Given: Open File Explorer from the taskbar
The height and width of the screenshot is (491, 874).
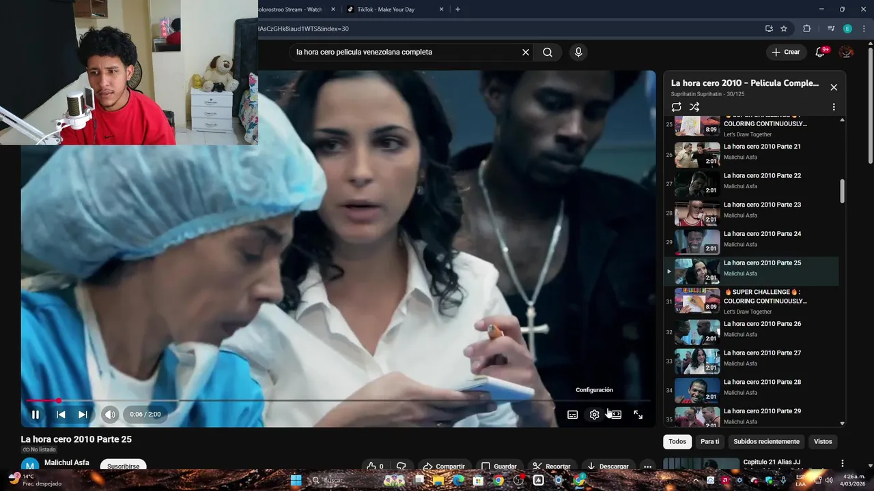Looking at the screenshot, I should click(438, 480).
